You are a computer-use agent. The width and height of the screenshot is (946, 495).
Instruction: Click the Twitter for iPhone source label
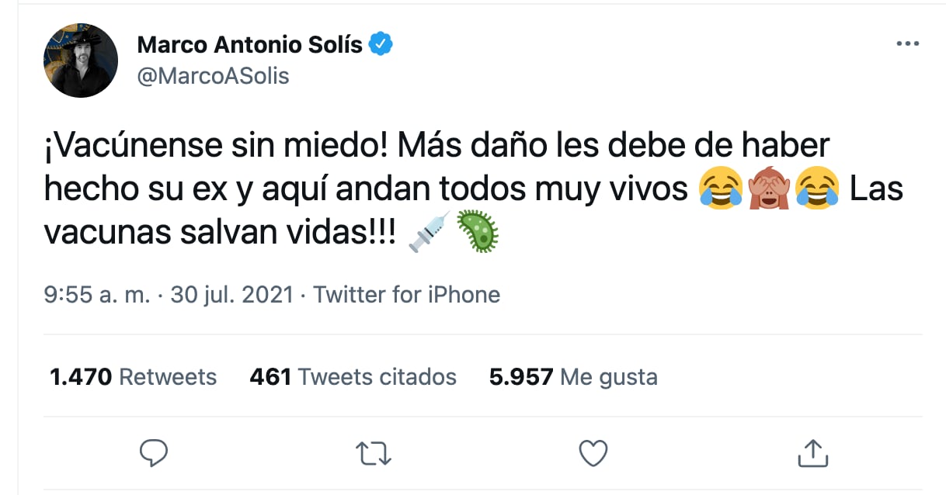click(x=407, y=295)
